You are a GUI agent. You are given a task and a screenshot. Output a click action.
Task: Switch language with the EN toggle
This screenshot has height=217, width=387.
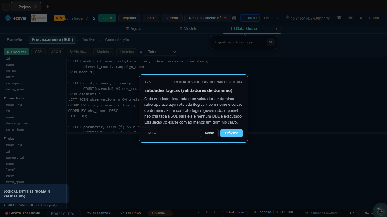point(266,18)
